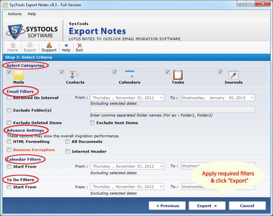Enable Calendar Filters Start From checkbox
Screen dimensions: 273x216
coord(9,166)
